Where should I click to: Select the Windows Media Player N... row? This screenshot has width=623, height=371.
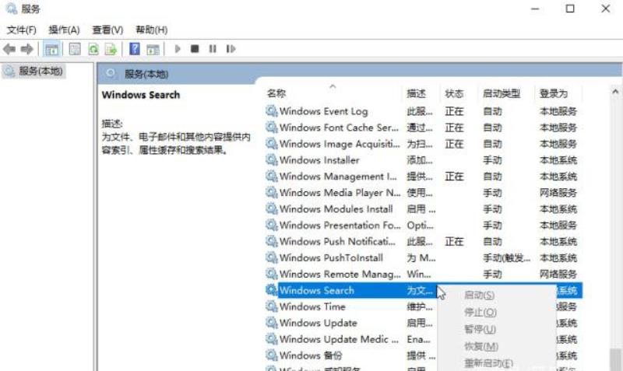(423, 193)
